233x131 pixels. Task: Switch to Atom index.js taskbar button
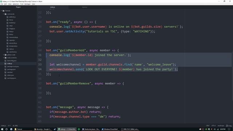[x=67, y=129]
